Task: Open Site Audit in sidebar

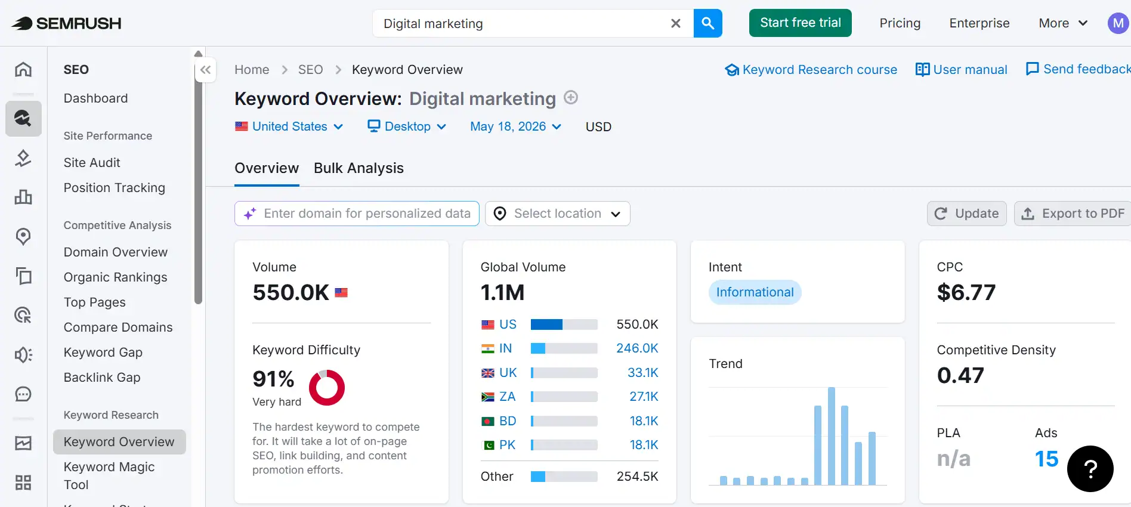Action: click(x=92, y=163)
